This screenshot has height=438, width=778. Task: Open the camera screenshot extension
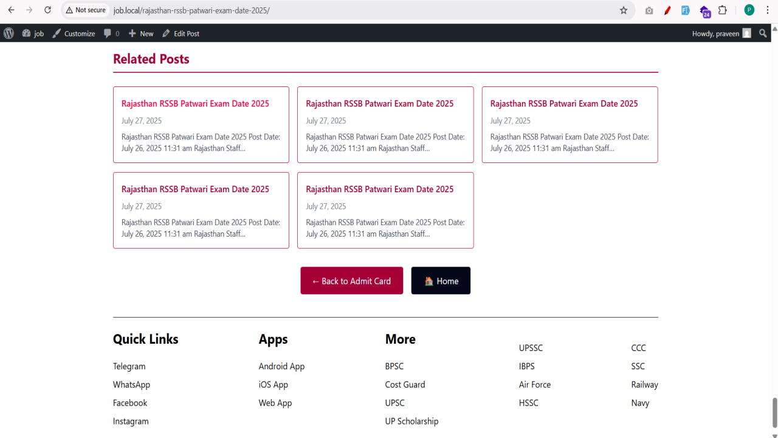[649, 10]
